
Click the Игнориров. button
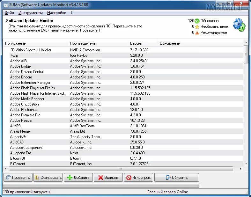point(138,177)
